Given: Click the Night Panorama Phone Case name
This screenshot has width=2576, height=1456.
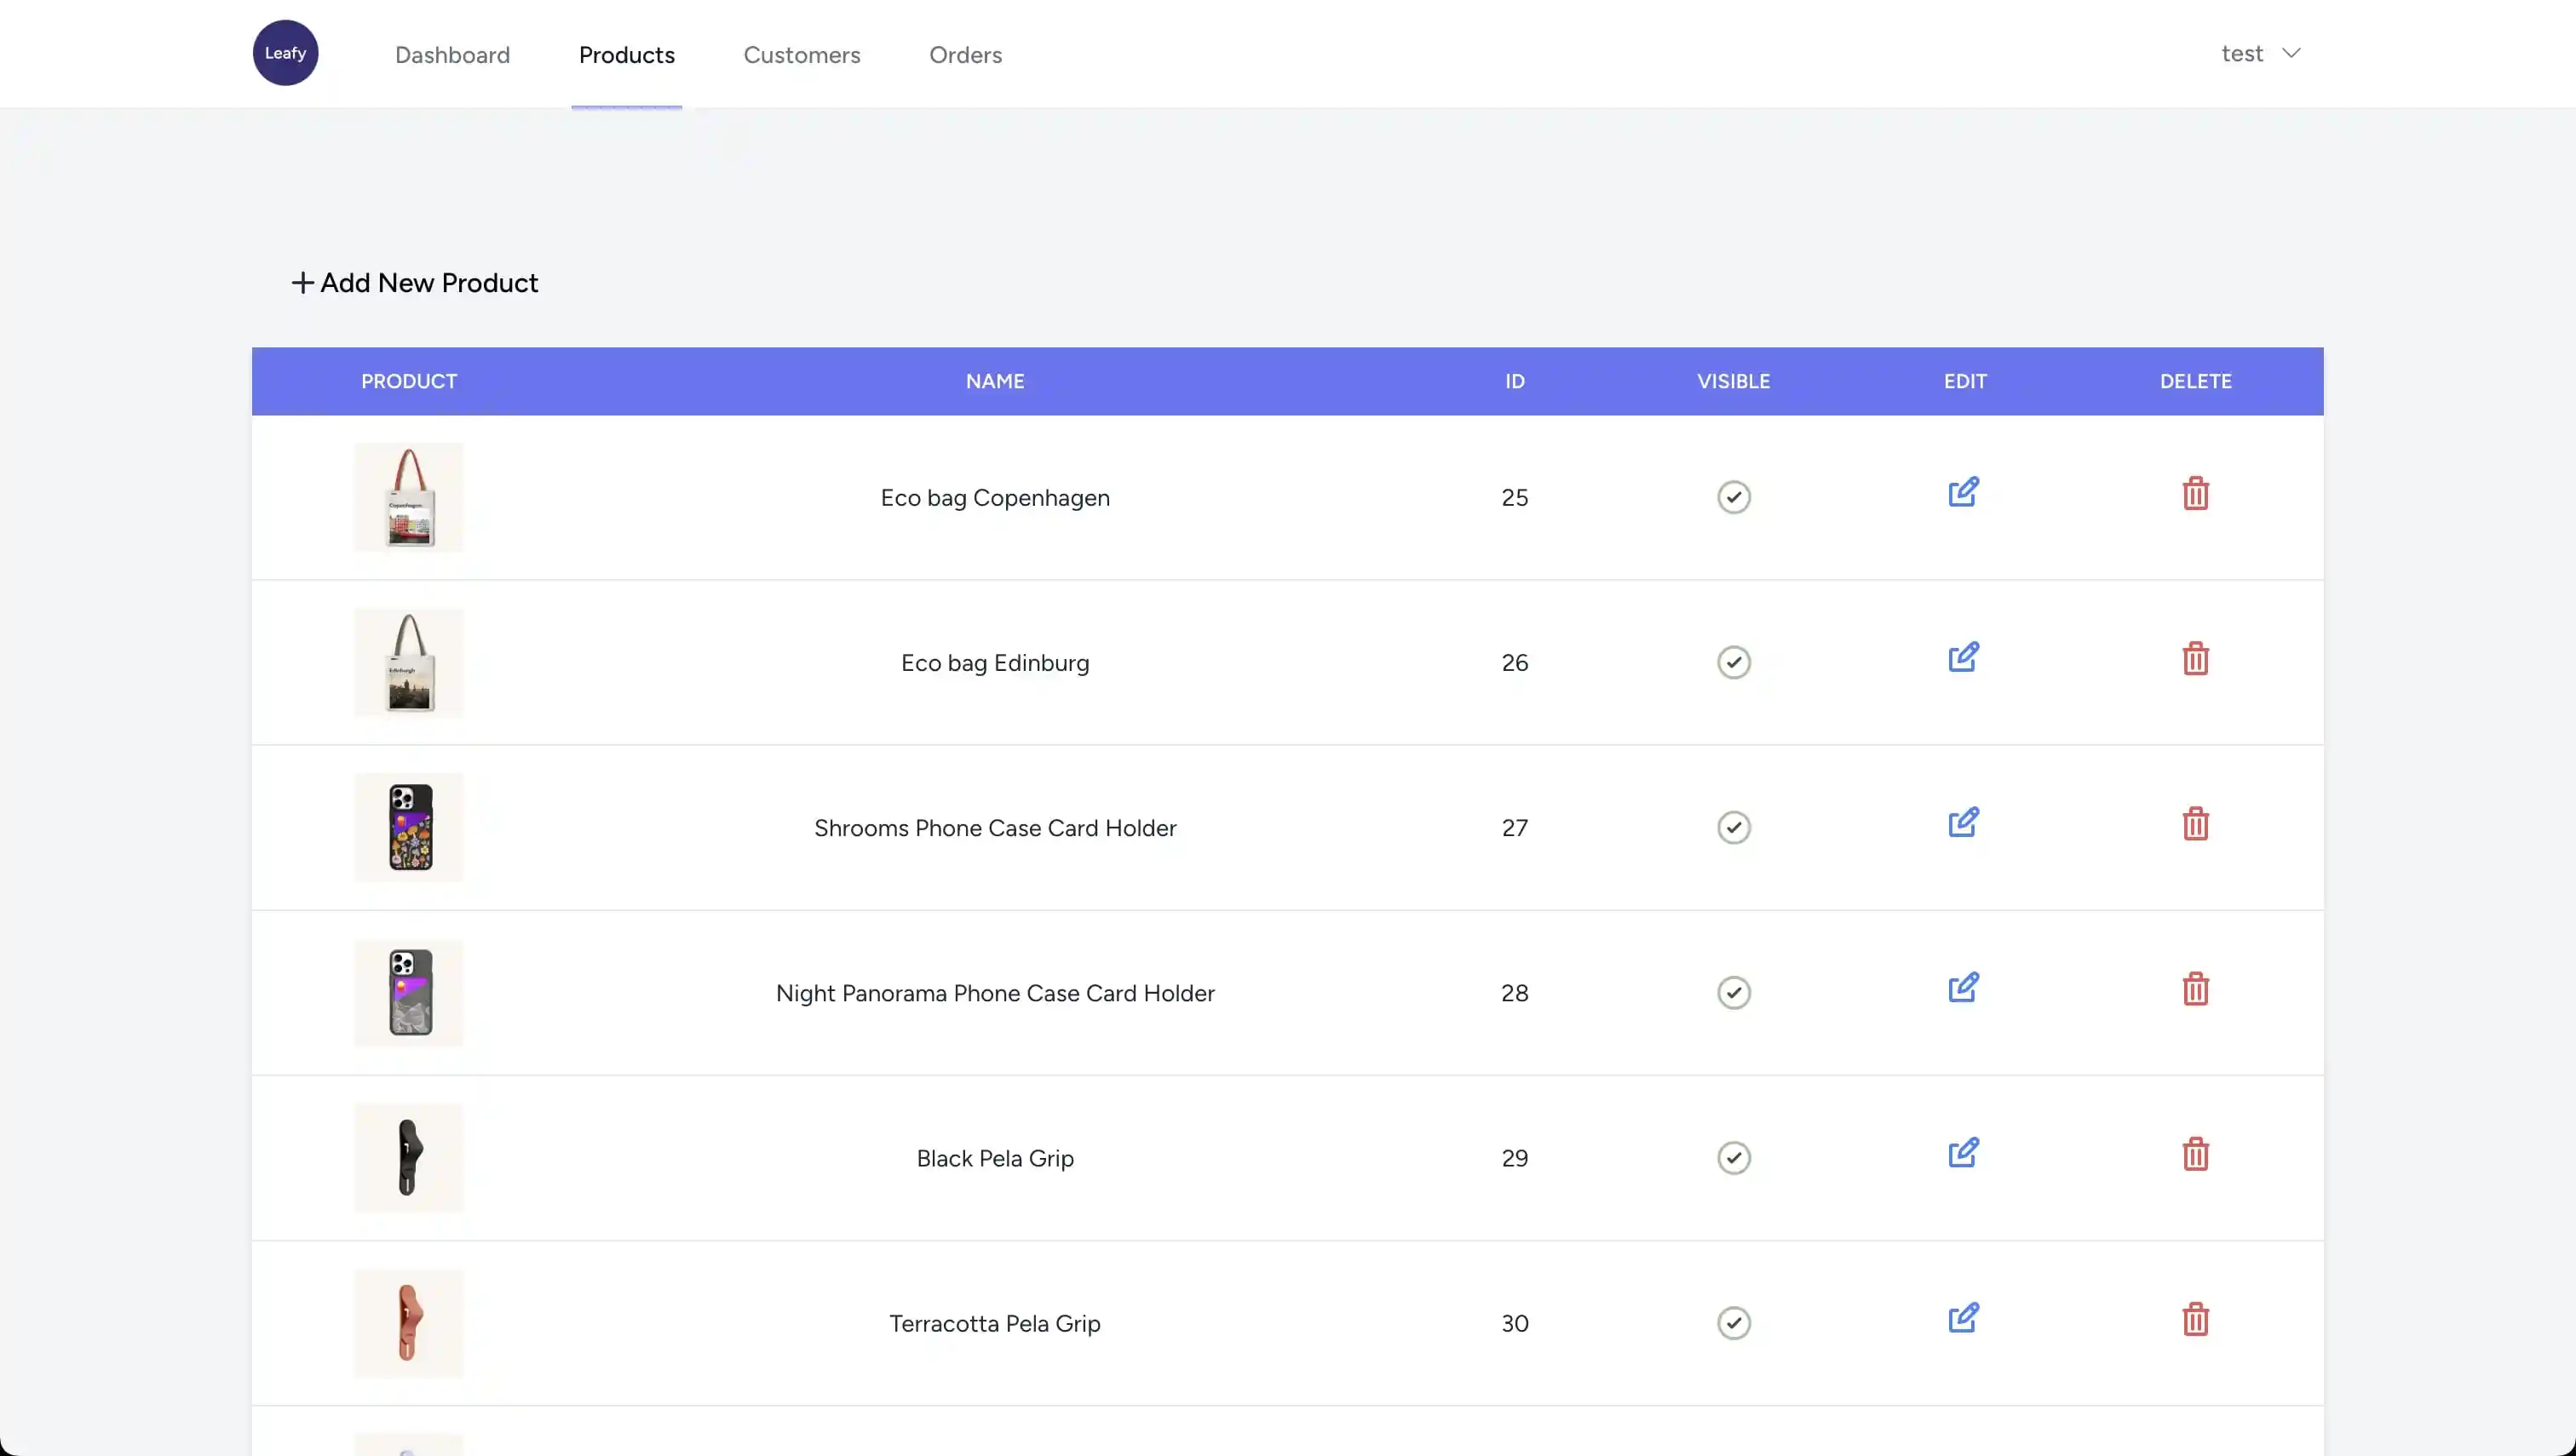Looking at the screenshot, I should point(994,993).
